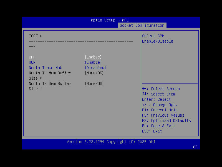Click the version 2.22.1294 copyright text

(x=111, y=142)
